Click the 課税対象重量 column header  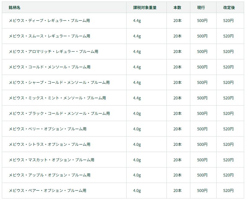pos(145,7)
